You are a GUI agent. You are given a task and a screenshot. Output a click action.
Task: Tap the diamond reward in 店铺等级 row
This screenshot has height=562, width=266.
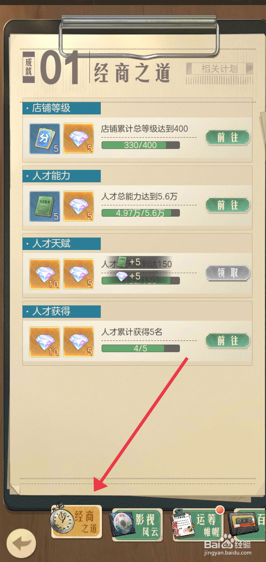[x=78, y=139]
